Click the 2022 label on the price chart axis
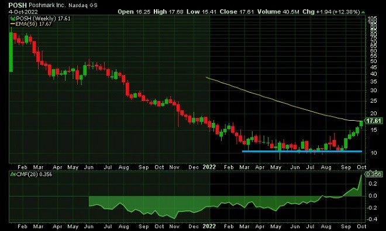 [x=209, y=167]
